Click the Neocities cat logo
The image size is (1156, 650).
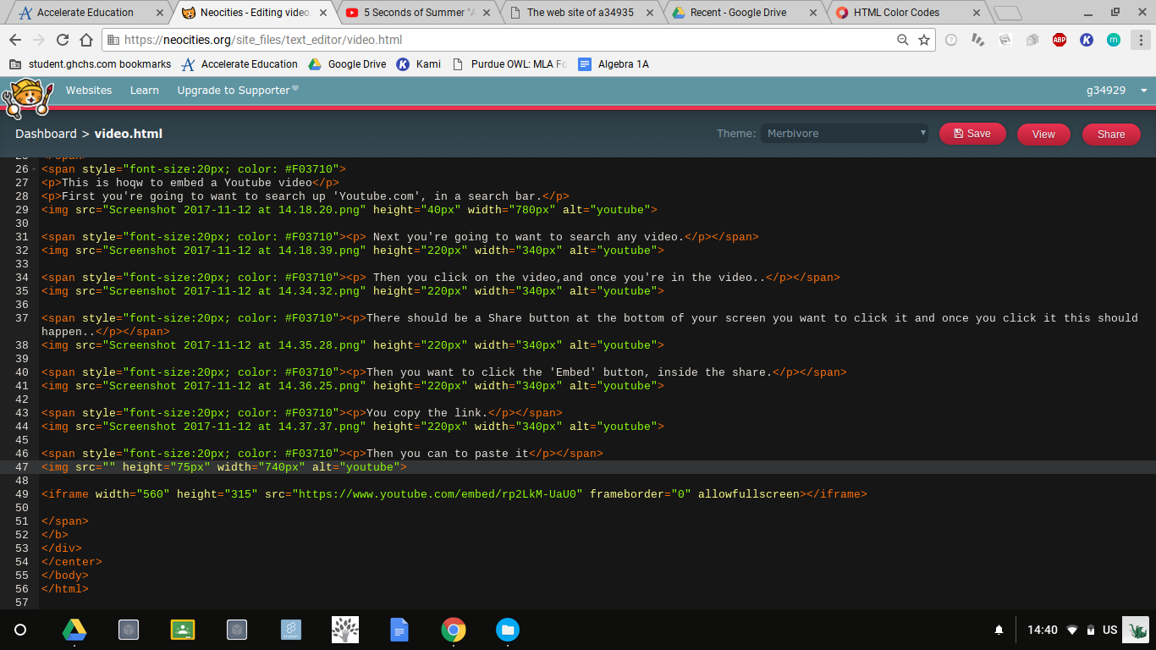click(28, 97)
